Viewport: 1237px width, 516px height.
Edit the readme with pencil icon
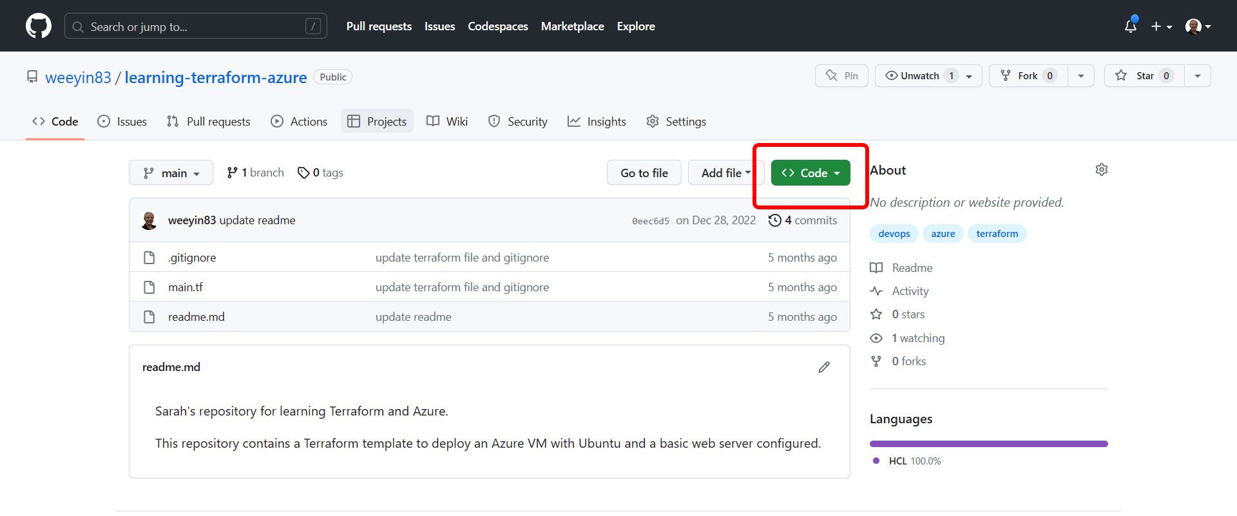[824, 367]
